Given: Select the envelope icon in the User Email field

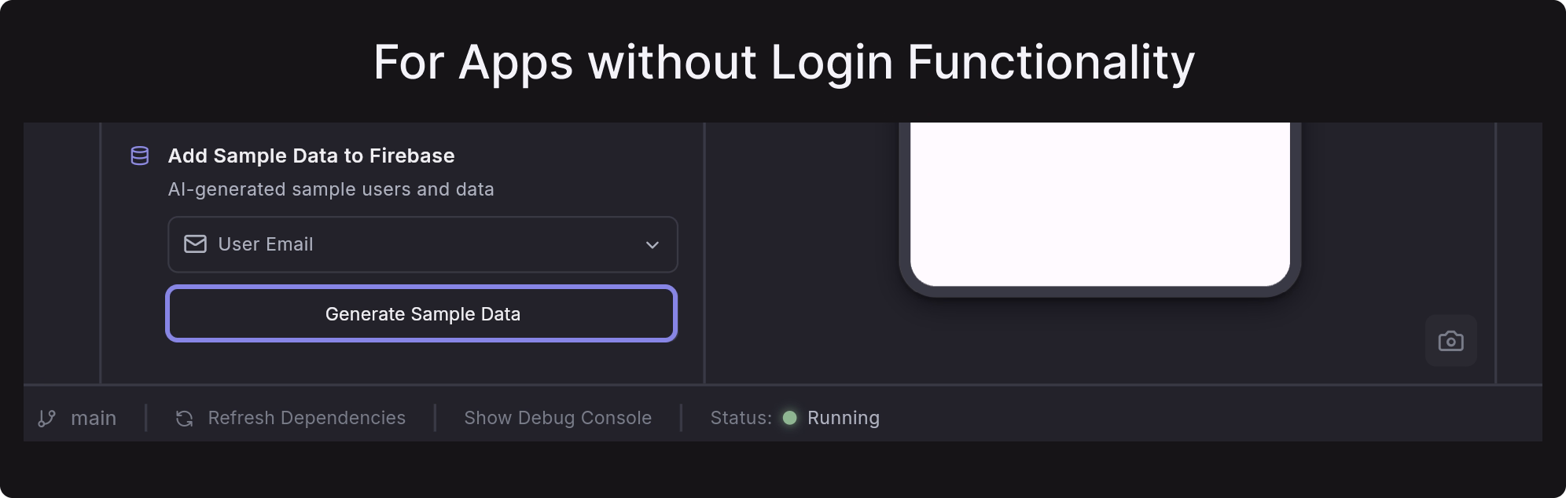Looking at the screenshot, I should (195, 244).
